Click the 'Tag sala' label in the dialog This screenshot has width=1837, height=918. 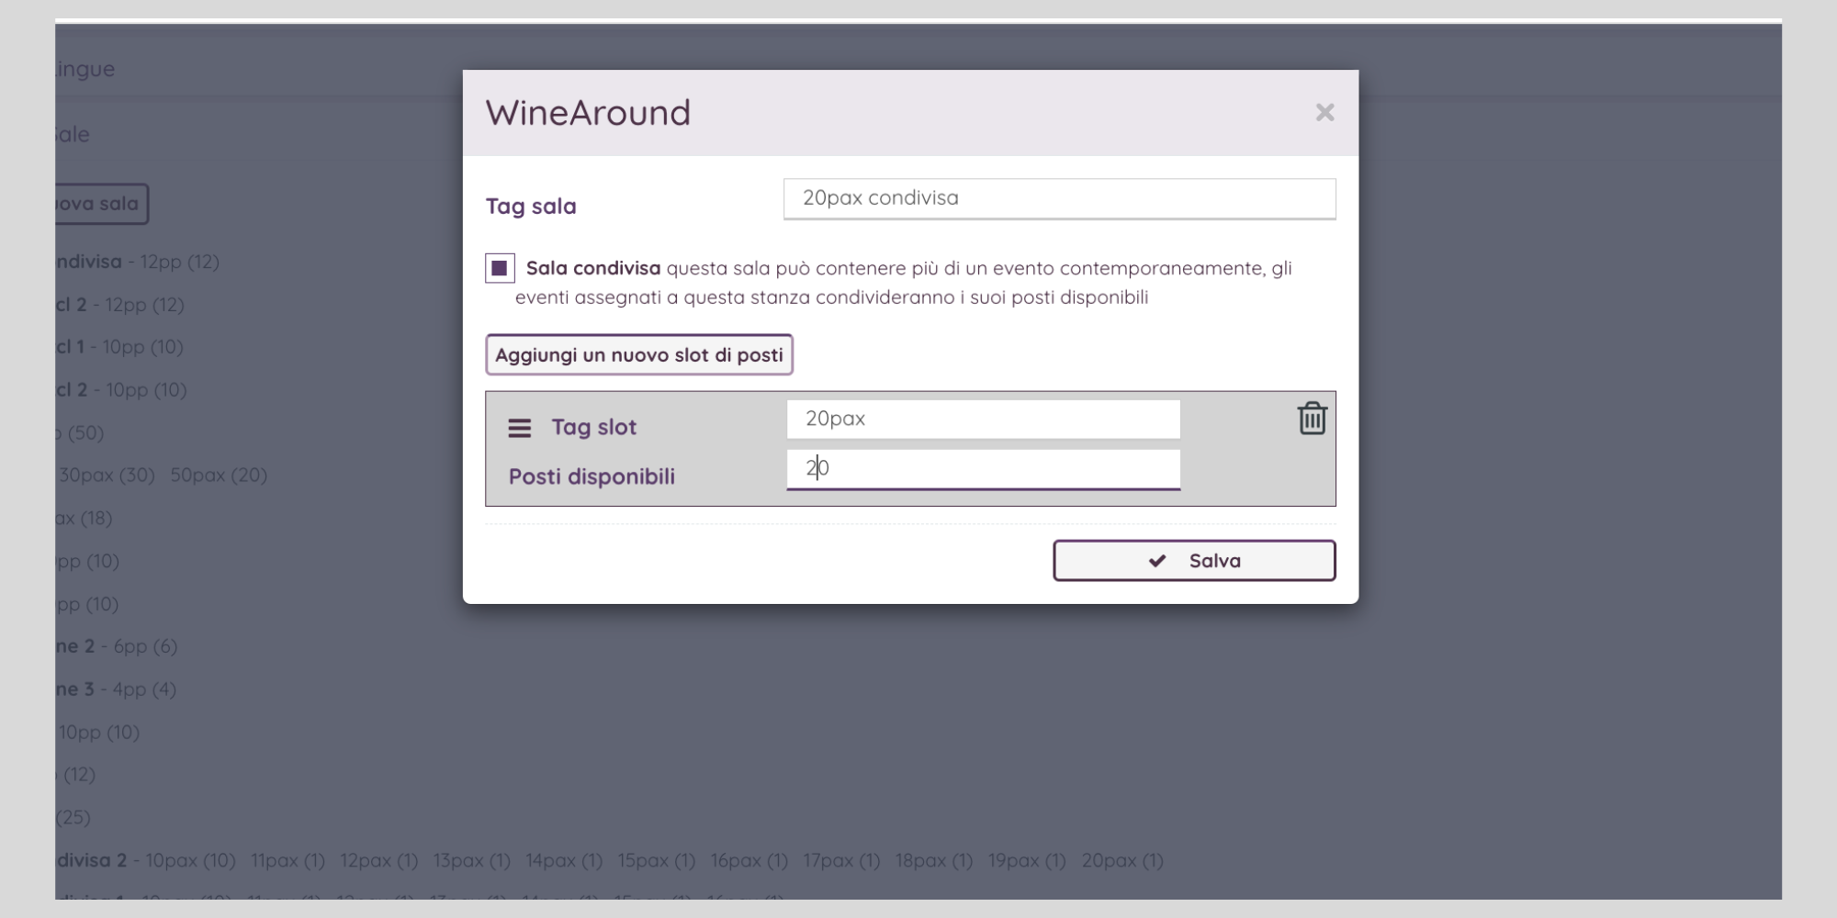click(x=531, y=207)
